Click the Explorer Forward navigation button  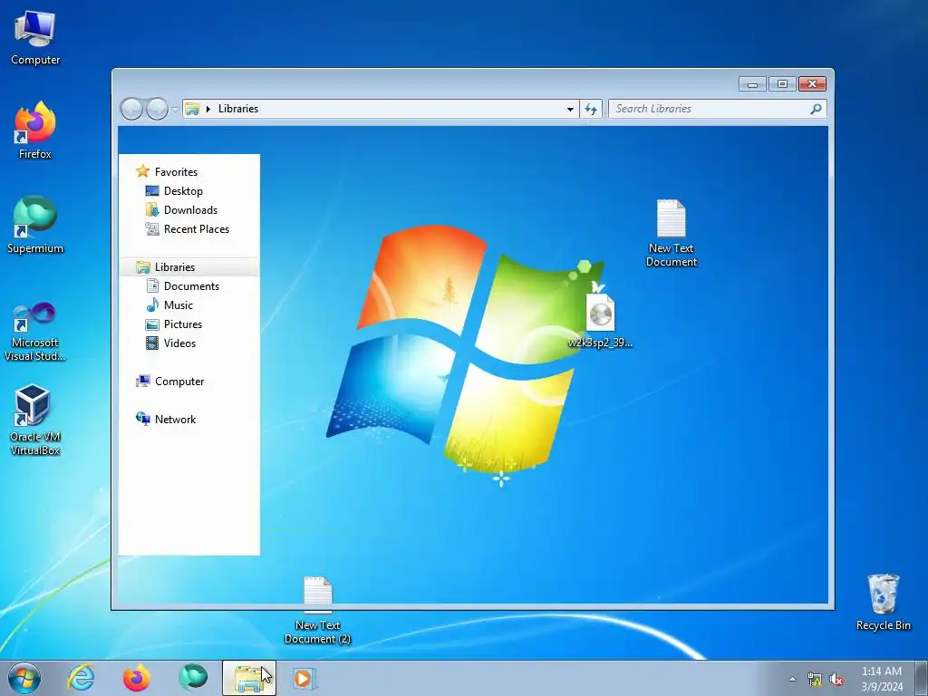[x=157, y=109]
